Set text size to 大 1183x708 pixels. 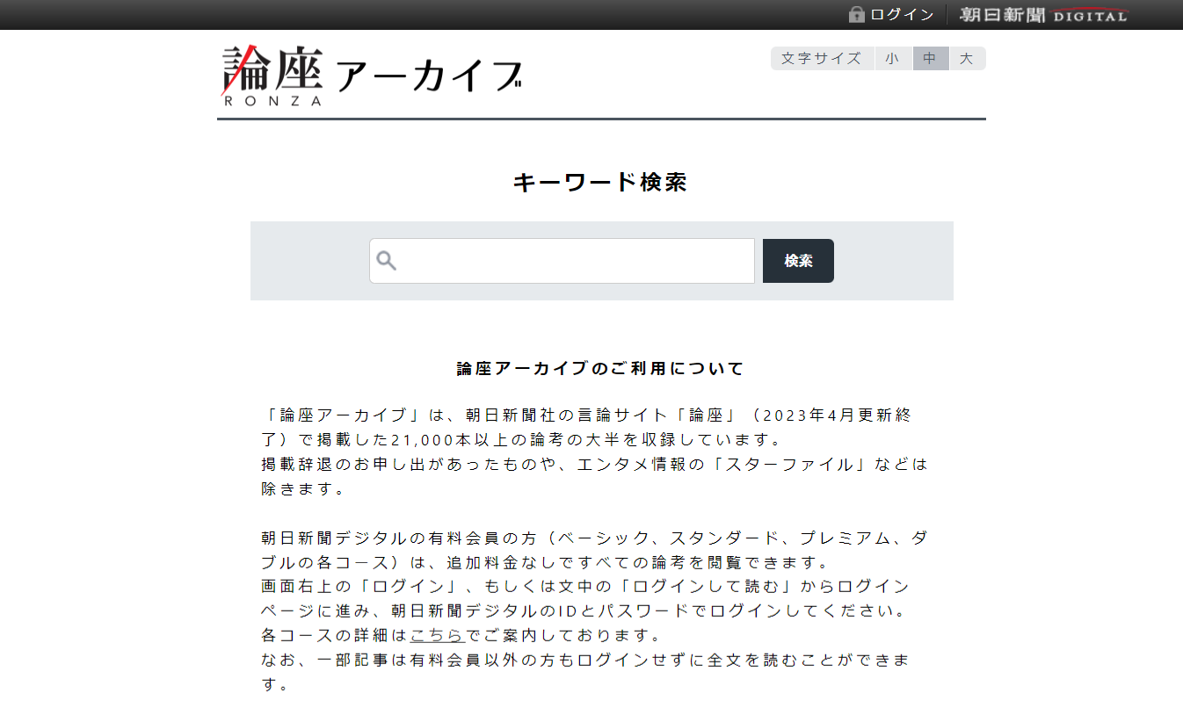[x=967, y=59]
